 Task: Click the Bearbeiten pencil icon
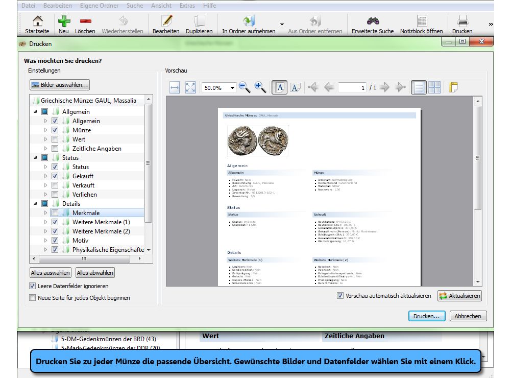166,21
